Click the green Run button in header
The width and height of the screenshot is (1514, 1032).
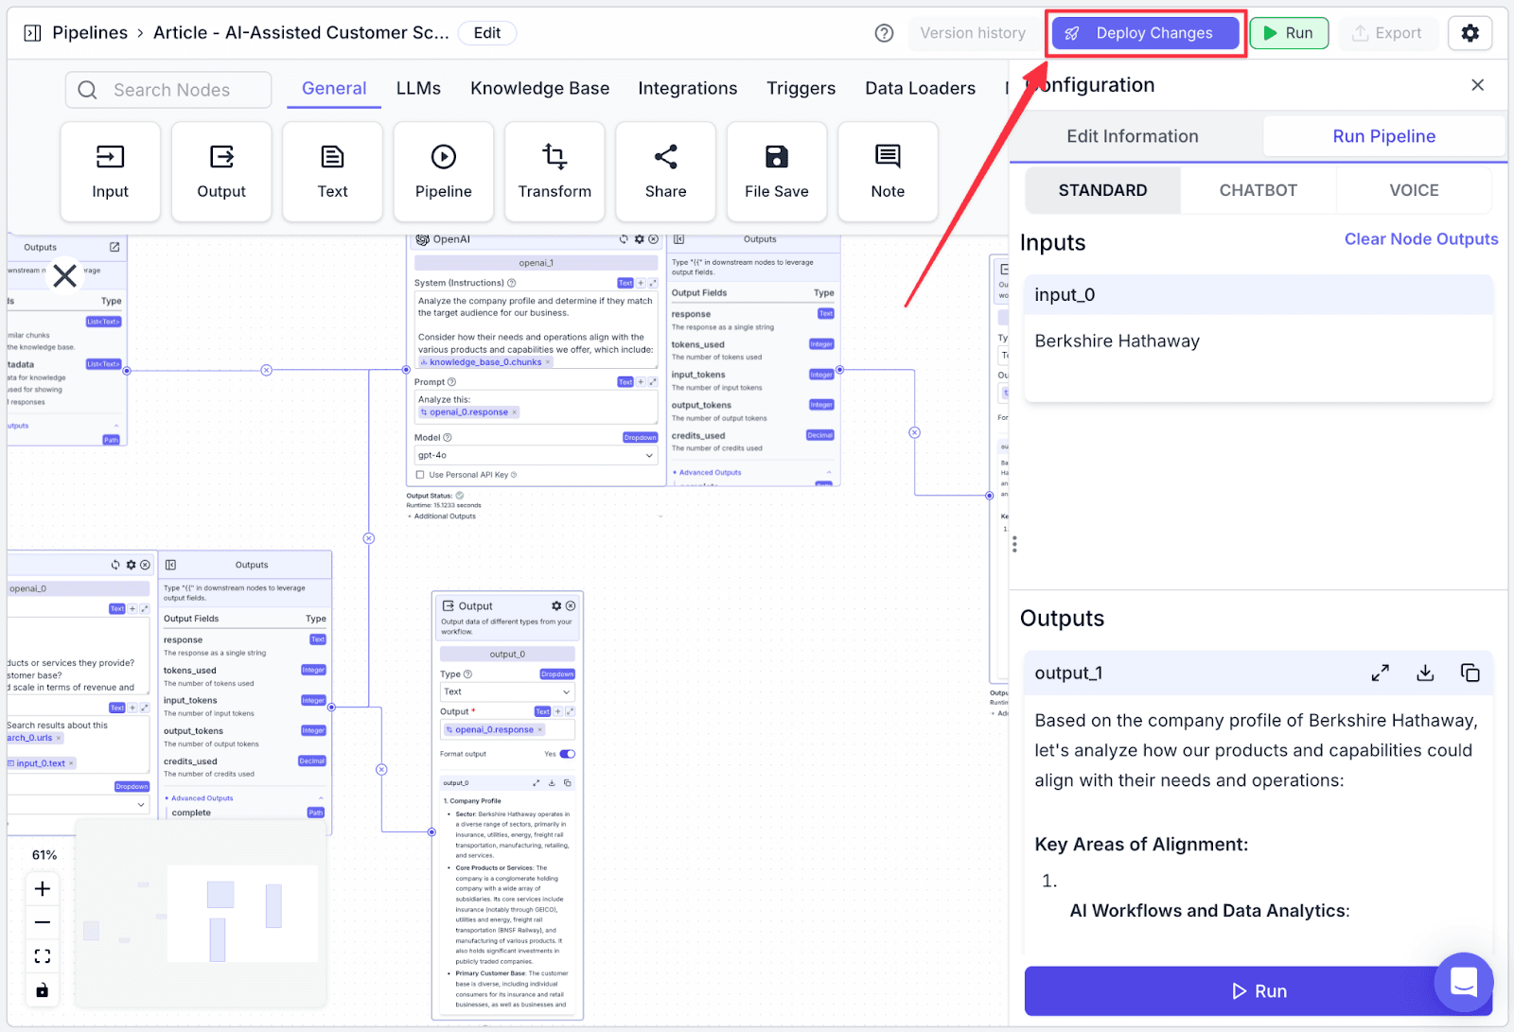click(x=1289, y=33)
